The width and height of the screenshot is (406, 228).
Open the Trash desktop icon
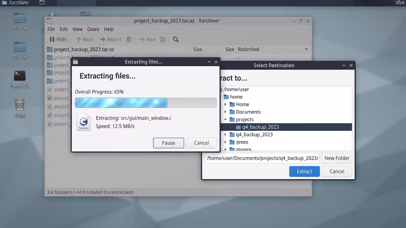coord(20,109)
